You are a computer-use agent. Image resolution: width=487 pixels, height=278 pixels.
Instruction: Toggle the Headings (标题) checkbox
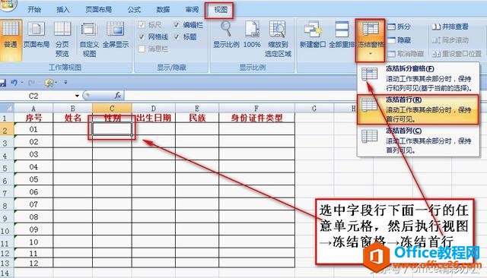point(177,36)
